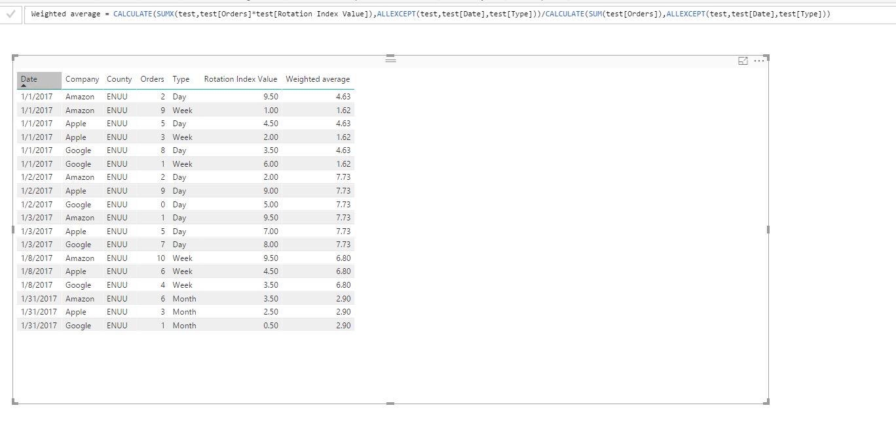Click weighted average 7.73 in the 1/2/2017 Apple row
The image size is (896, 431).
click(343, 191)
